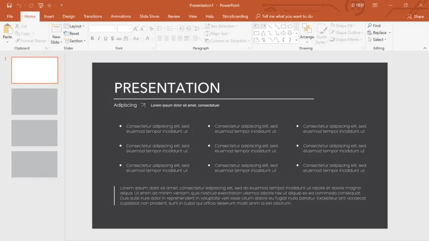Select the first slide thumbnail

click(35, 70)
